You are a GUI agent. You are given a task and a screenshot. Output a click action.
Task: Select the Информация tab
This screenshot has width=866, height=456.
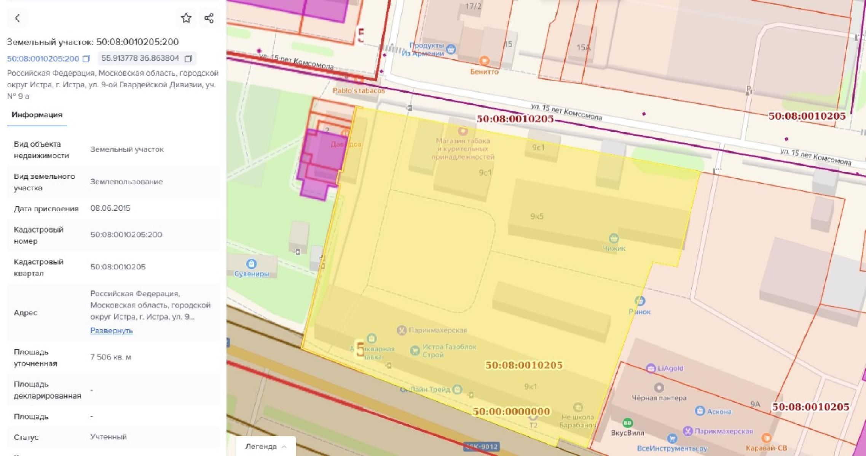pyautogui.click(x=37, y=115)
